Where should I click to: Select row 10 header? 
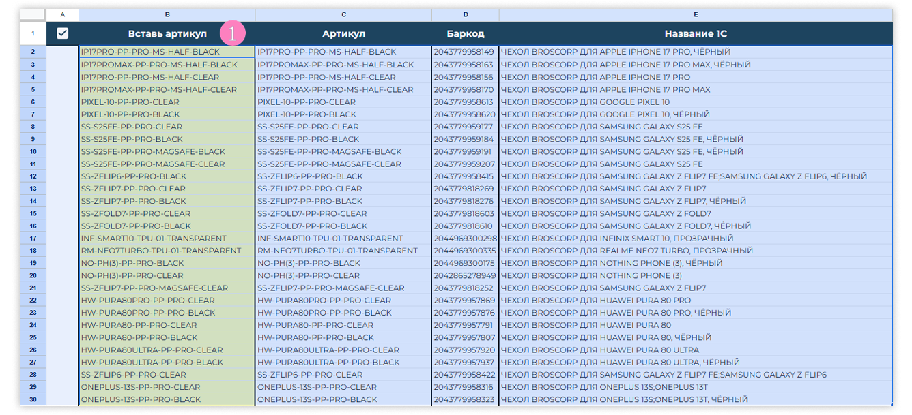coord(33,151)
